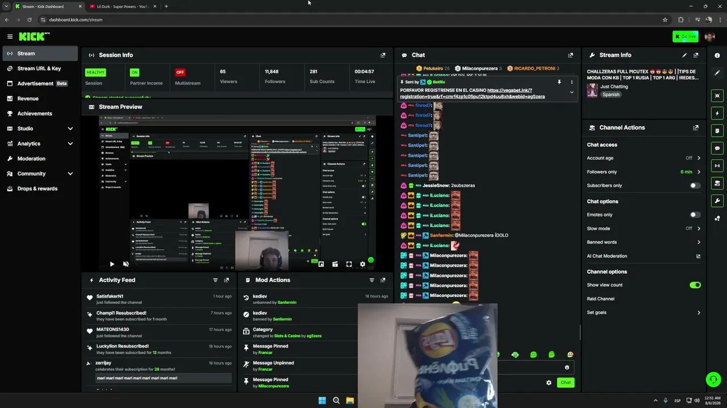Open Windows taskbar search

336,401
